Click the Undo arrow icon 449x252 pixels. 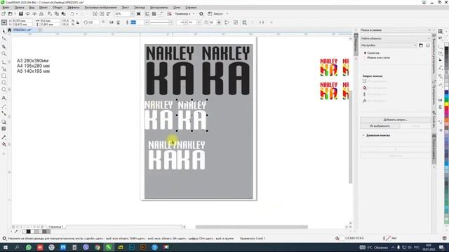pyautogui.click(x=72, y=14)
